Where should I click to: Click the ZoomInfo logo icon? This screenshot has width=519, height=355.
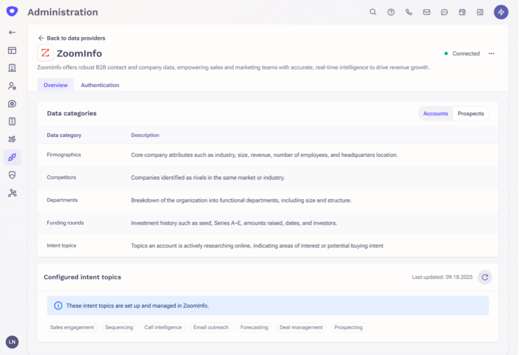coord(45,53)
